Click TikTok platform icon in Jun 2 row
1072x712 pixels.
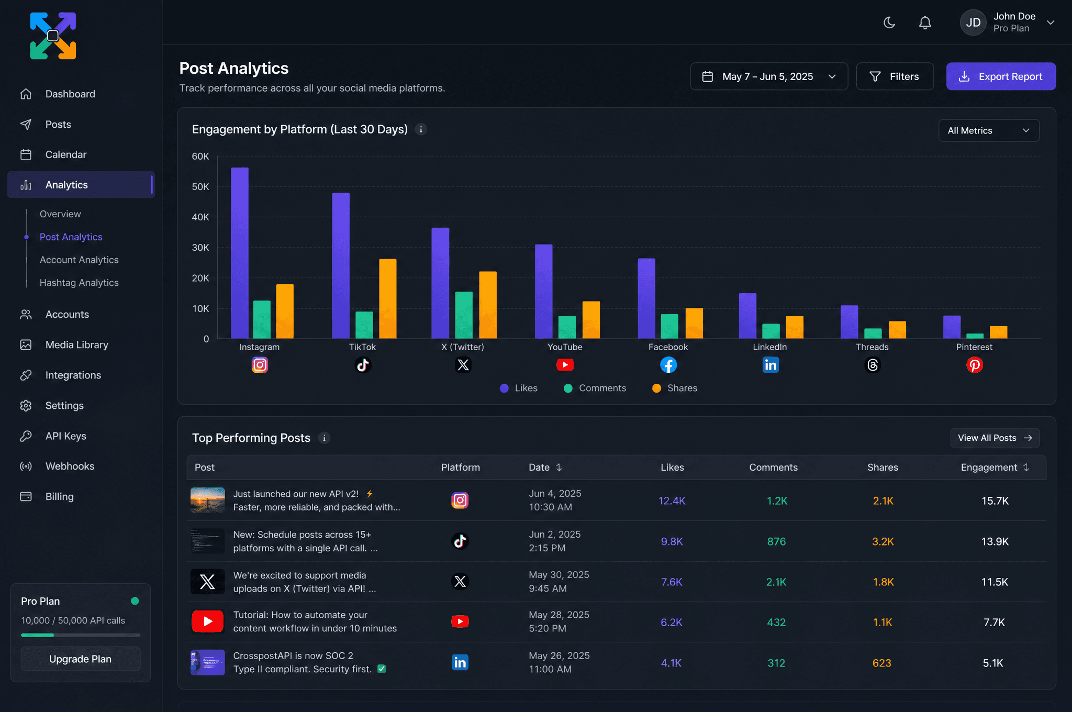[x=460, y=541]
